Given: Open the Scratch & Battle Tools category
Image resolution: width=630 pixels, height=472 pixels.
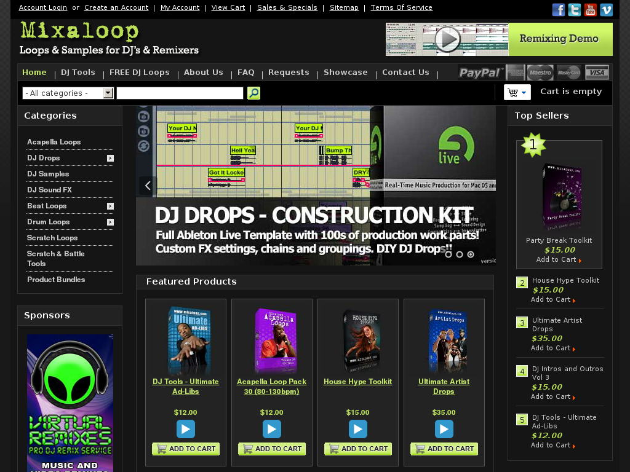Looking at the screenshot, I should pos(56,259).
